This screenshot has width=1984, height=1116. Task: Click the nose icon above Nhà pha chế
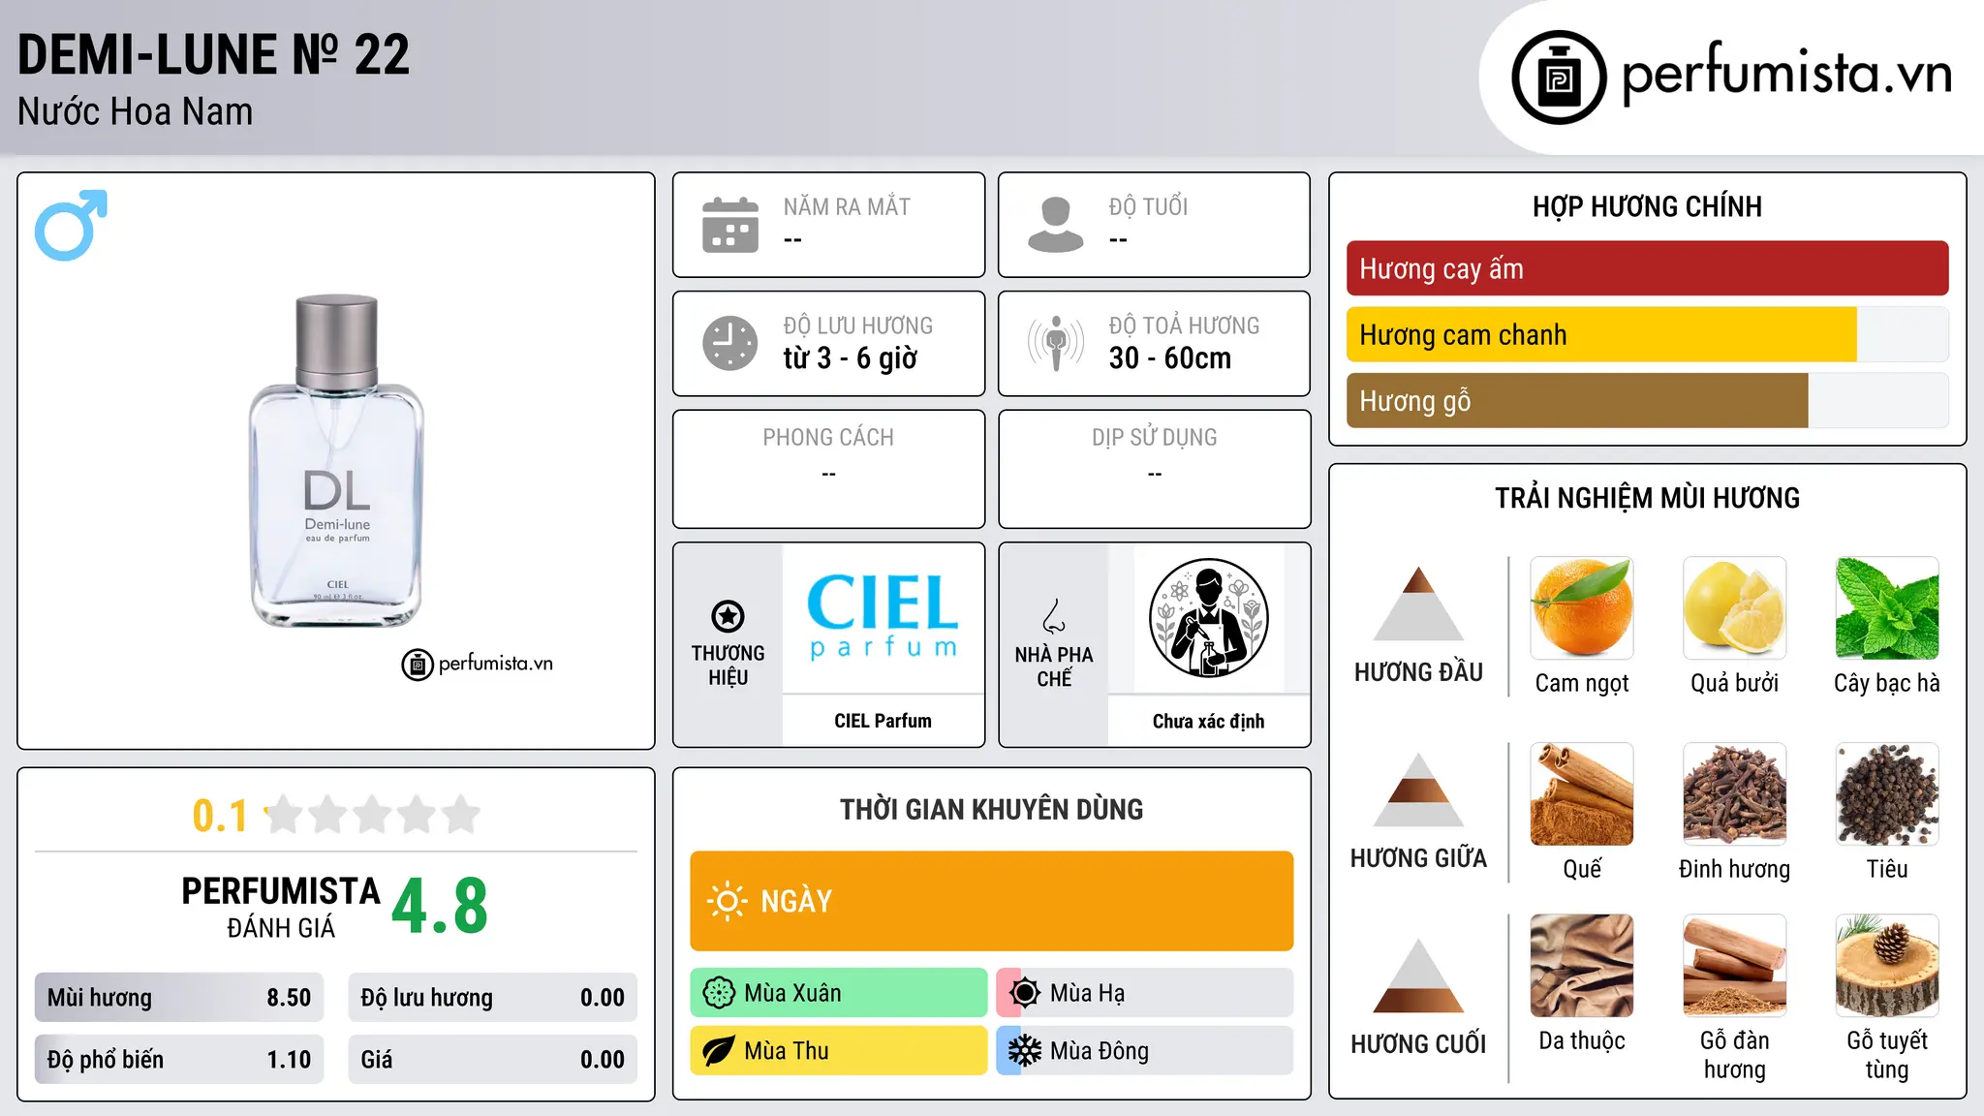tap(1054, 615)
